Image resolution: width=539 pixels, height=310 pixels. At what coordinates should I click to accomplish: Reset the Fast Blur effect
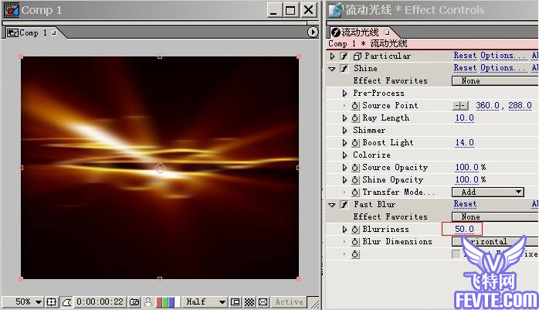tap(465, 204)
